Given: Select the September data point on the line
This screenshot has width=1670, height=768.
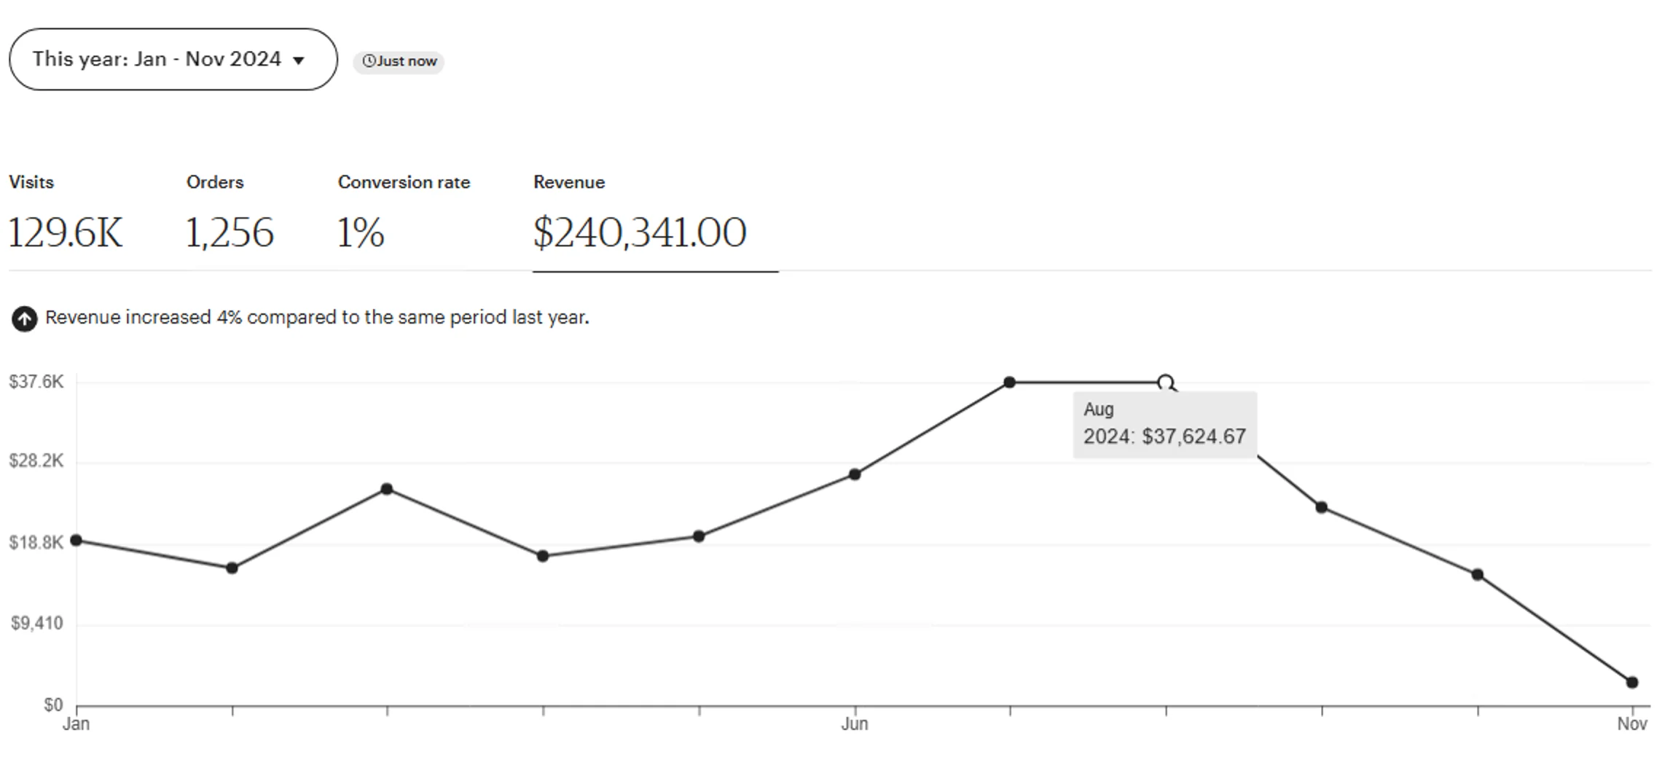Looking at the screenshot, I should (1322, 508).
